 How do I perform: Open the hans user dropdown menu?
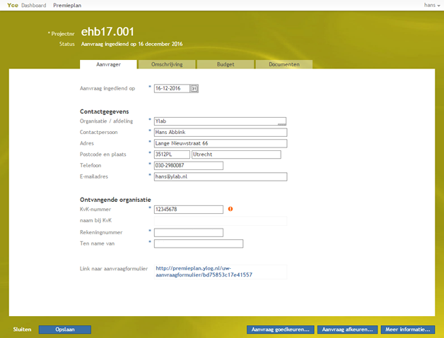(x=432, y=5)
